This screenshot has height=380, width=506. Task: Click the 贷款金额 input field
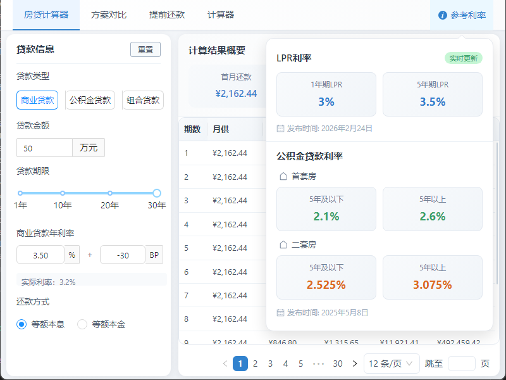45,148
